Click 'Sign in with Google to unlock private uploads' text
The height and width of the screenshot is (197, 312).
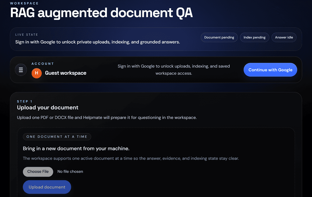coord(97,42)
